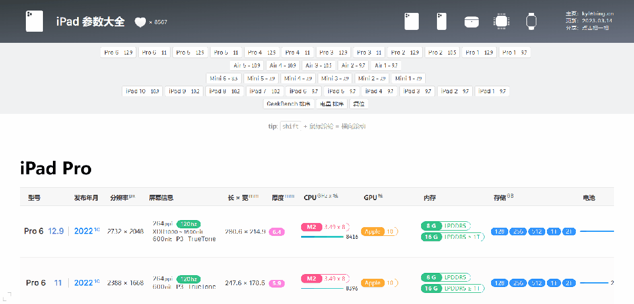Open iPad 8 10.2 entry
The width and height of the screenshot is (634, 304).
[x=225, y=91]
